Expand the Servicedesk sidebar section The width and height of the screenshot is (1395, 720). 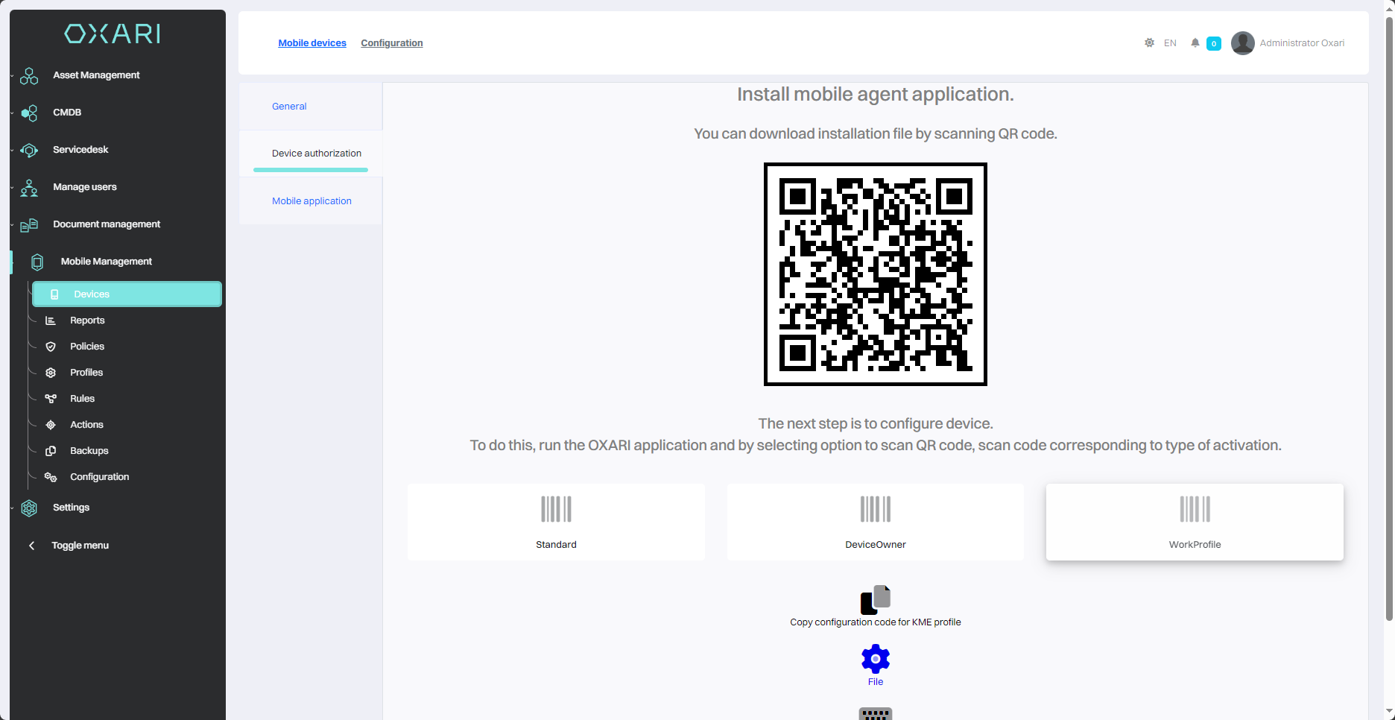[x=80, y=150]
